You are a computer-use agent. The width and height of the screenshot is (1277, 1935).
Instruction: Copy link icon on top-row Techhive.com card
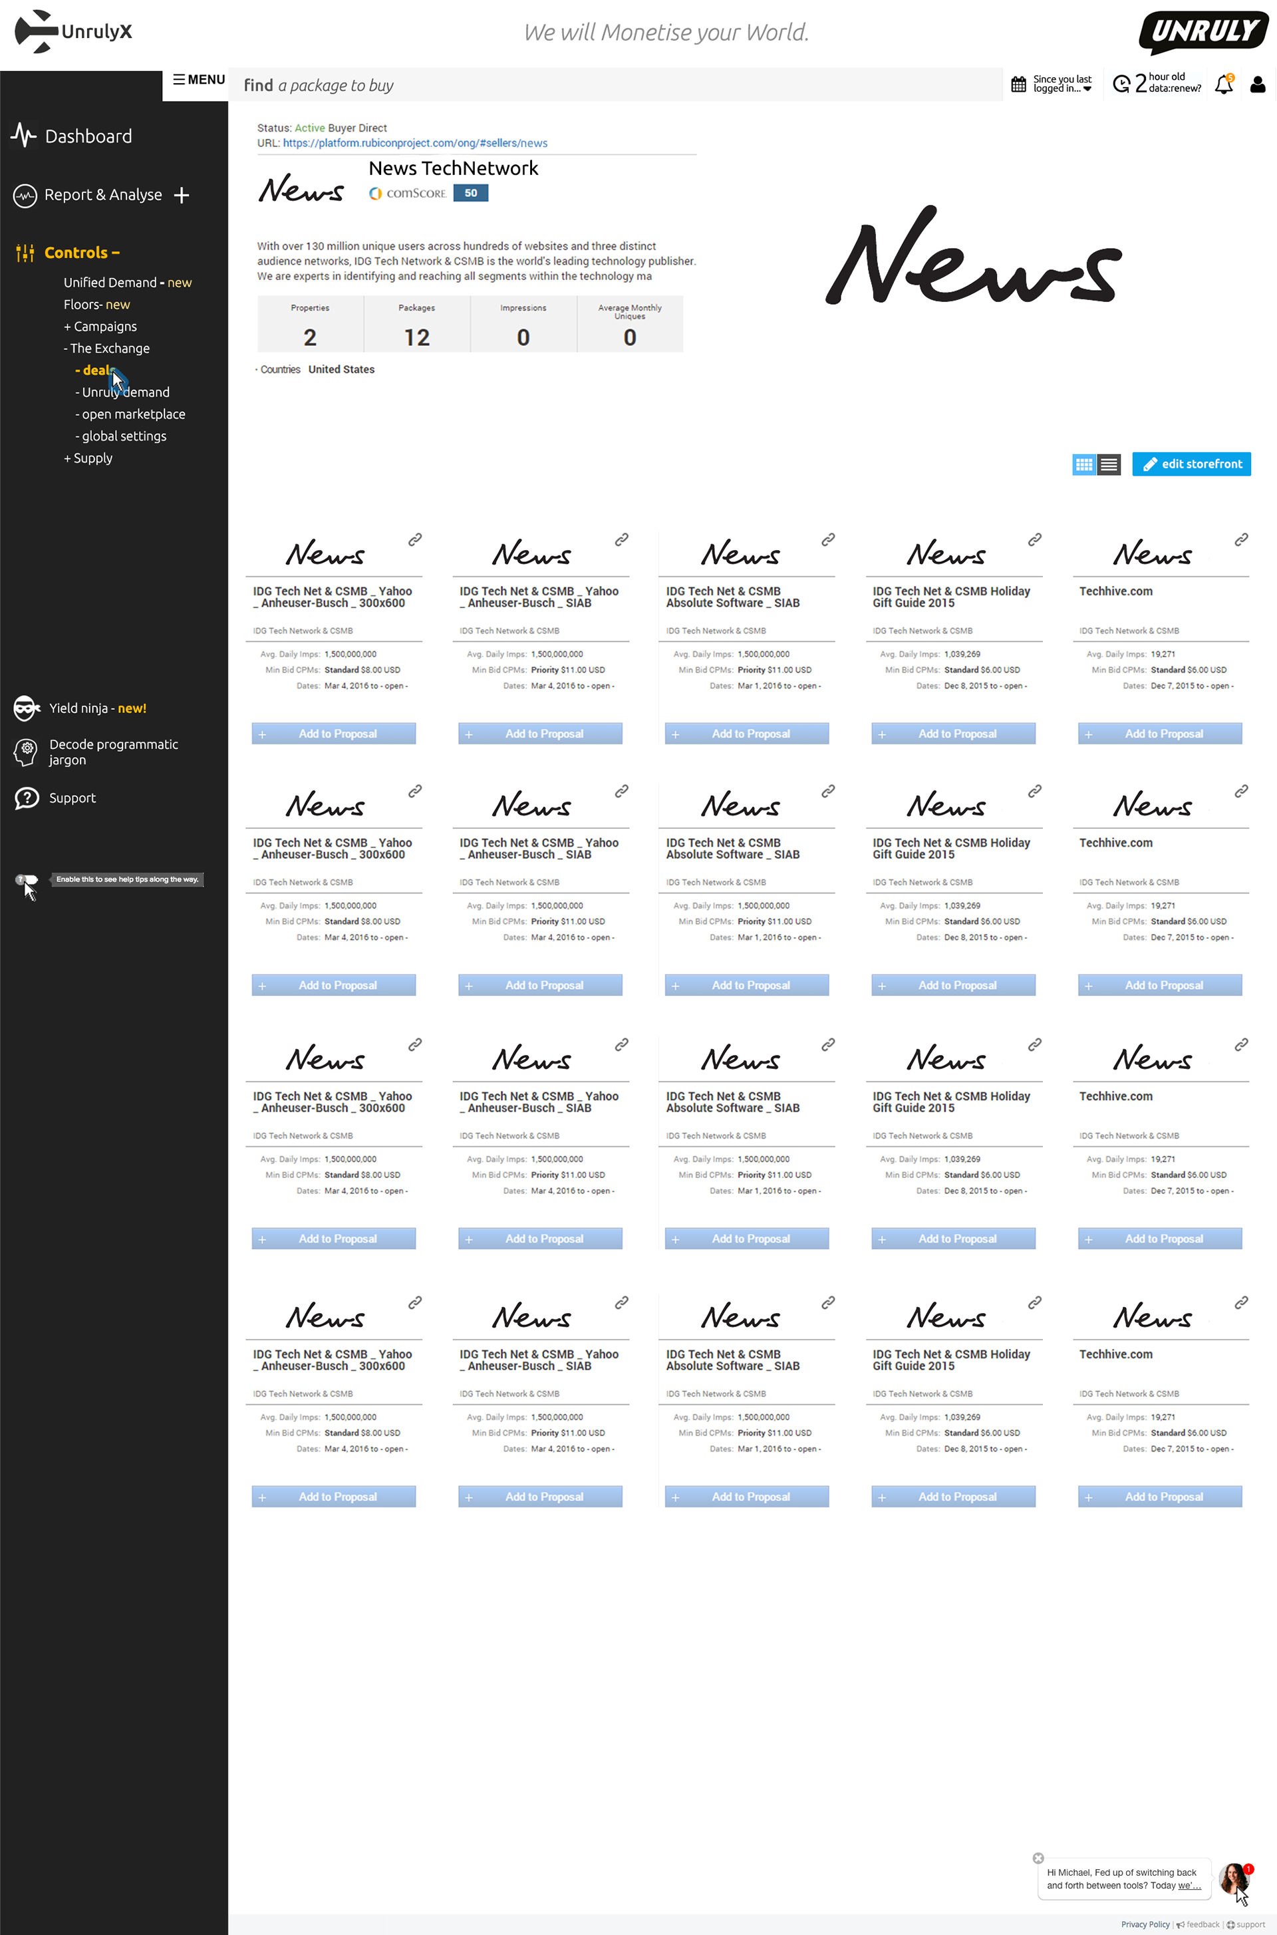[1241, 539]
